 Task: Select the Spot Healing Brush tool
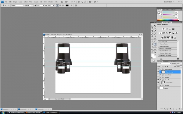point(152,34)
